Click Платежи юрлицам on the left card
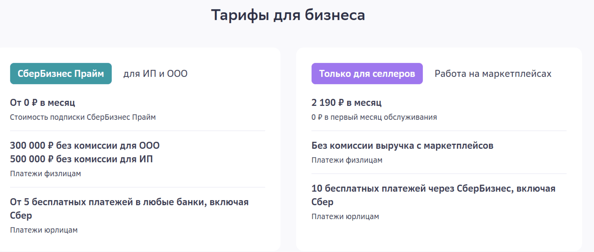The width and height of the screenshot is (594, 252). tap(44, 230)
